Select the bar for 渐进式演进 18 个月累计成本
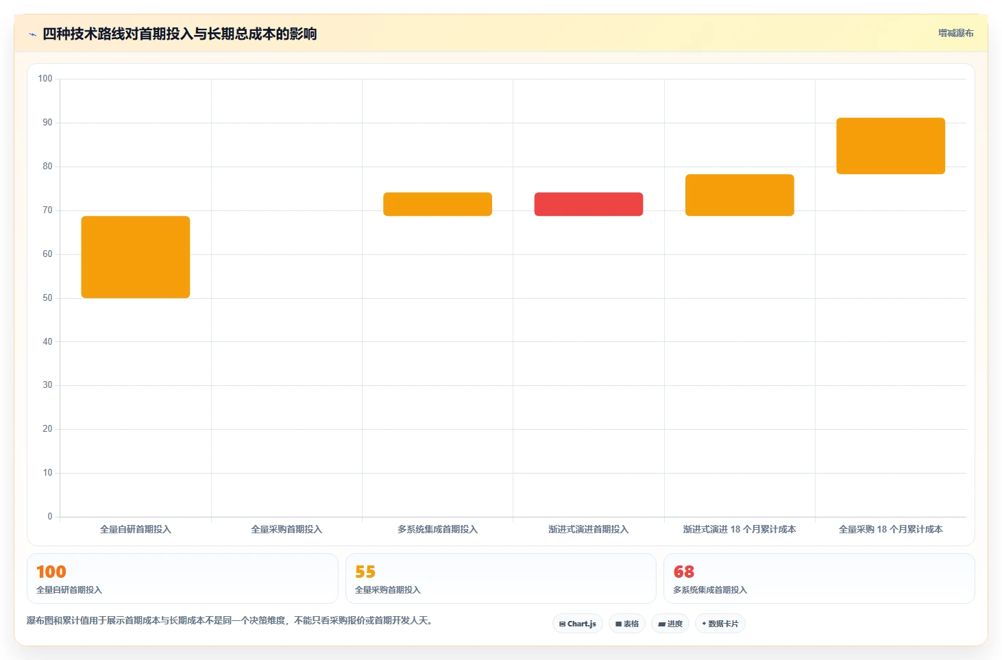Viewport: 1002px width, 660px height. [x=740, y=195]
